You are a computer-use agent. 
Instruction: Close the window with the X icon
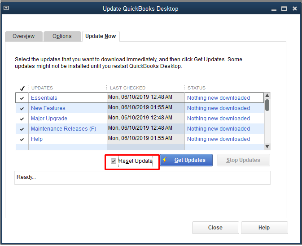pos(295,8)
